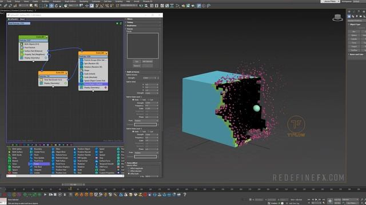Click the help question mark icon in bottom toolbar
Viewport: 366px width, 205px height.
(184, 195)
